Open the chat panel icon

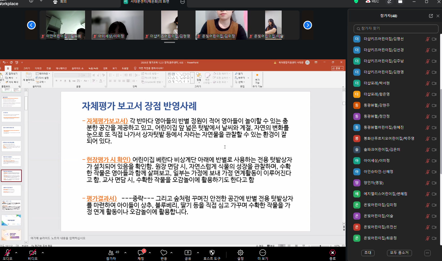click(141, 253)
